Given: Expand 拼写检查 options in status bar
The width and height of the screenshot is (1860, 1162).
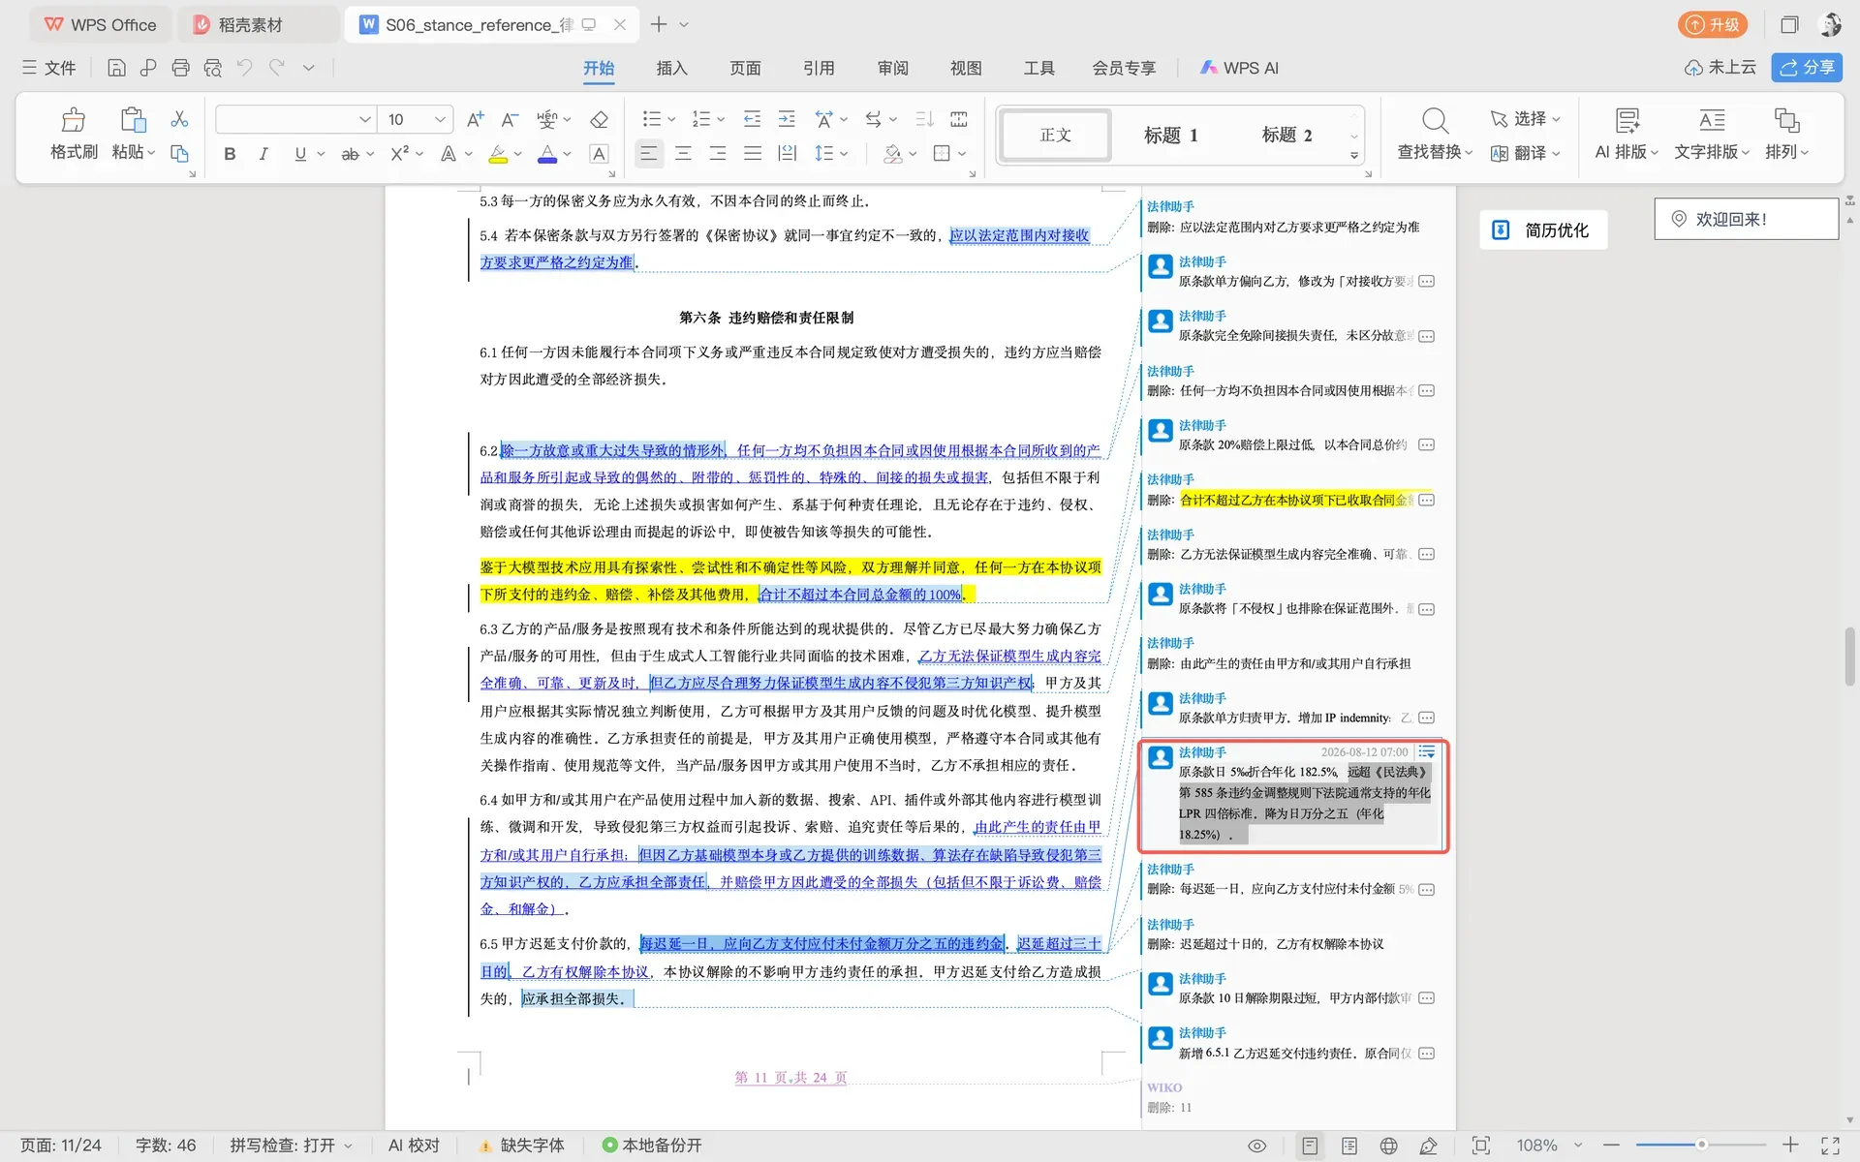Looking at the screenshot, I should pyautogui.click(x=348, y=1146).
